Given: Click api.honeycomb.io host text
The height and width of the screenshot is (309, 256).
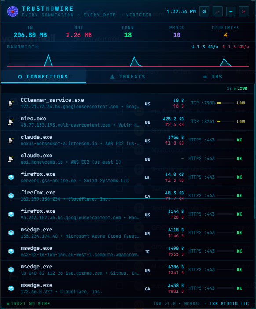Looking at the screenshot, I should point(42,162).
